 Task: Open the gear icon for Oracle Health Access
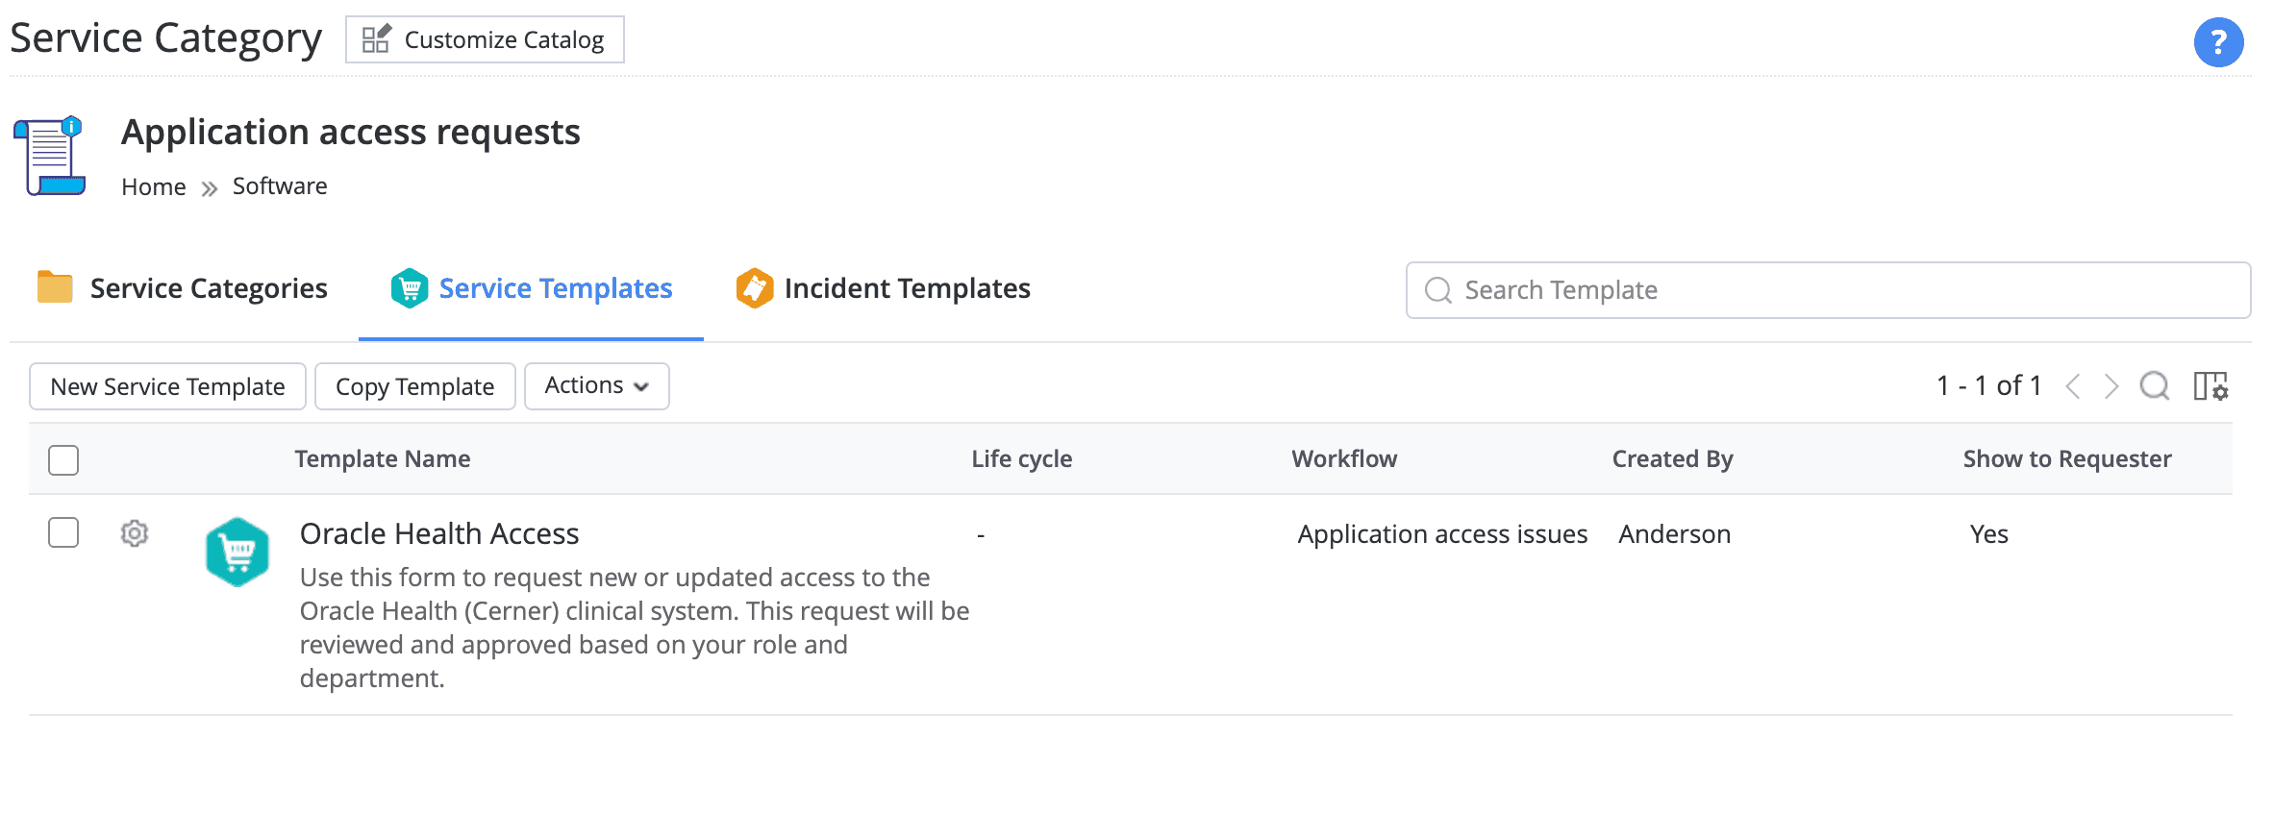[x=135, y=533]
